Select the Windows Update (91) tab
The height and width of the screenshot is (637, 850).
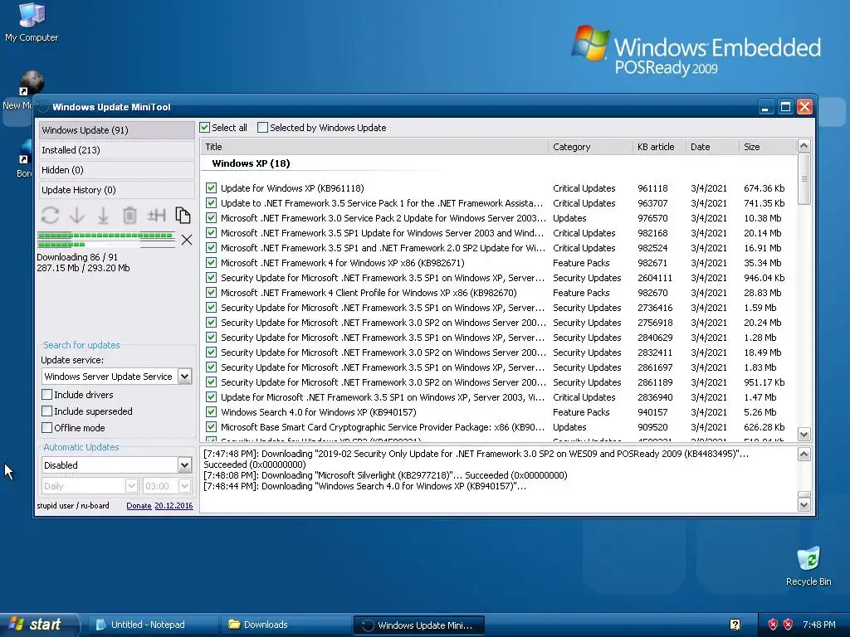coord(116,130)
